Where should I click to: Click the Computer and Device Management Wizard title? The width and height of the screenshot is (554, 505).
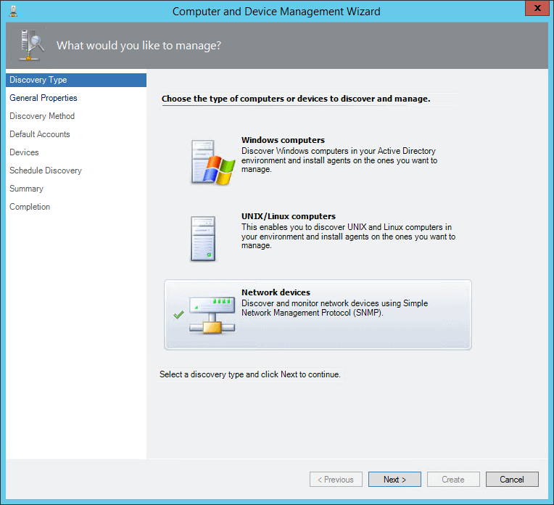276,12
